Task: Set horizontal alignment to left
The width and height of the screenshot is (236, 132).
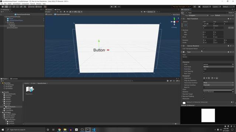Action: pyautogui.click(x=204, y=78)
